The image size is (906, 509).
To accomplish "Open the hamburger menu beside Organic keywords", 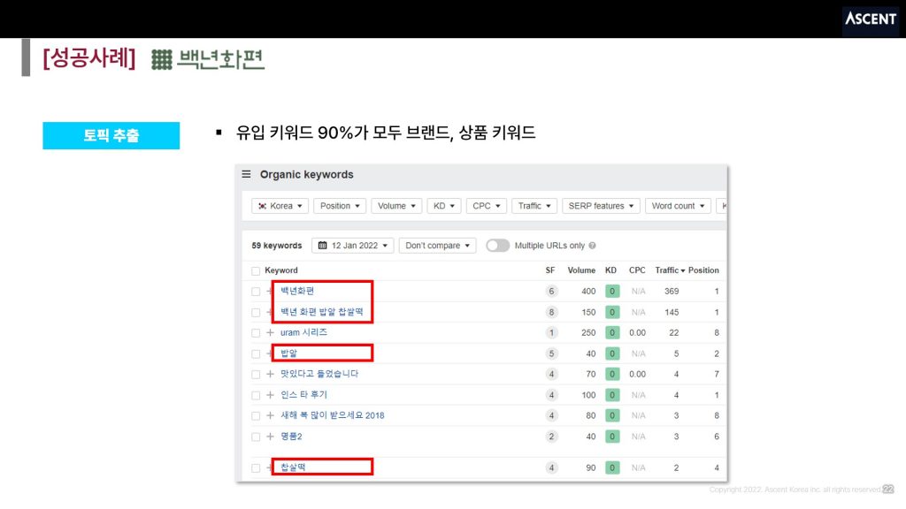I will point(247,175).
